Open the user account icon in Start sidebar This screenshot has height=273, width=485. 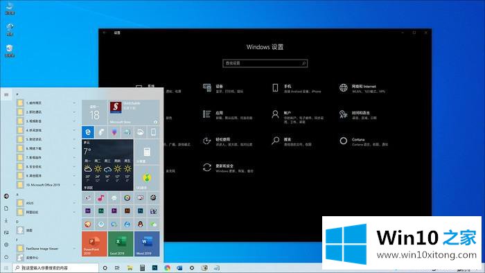pyautogui.click(x=6, y=196)
